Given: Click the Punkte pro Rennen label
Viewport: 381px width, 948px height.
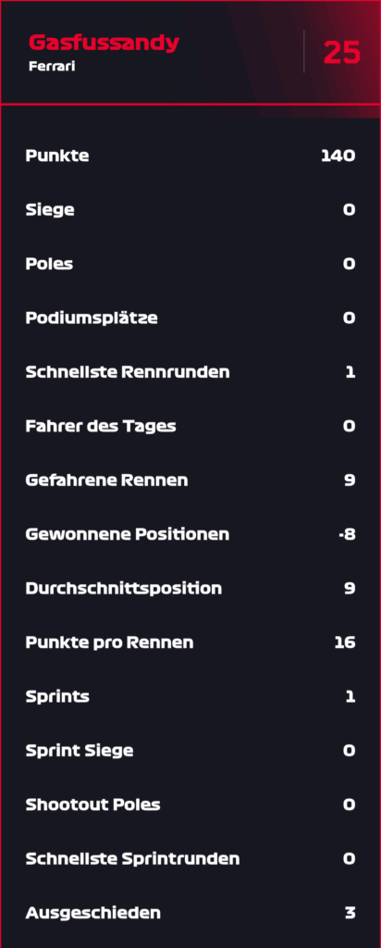Looking at the screenshot, I should click(109, 642).
